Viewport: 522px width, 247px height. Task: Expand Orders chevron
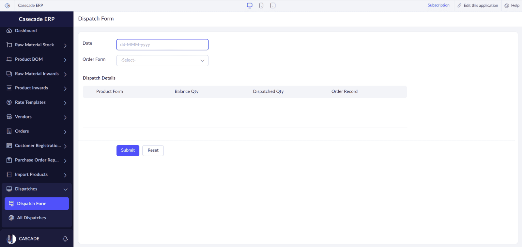pos(65,132)
